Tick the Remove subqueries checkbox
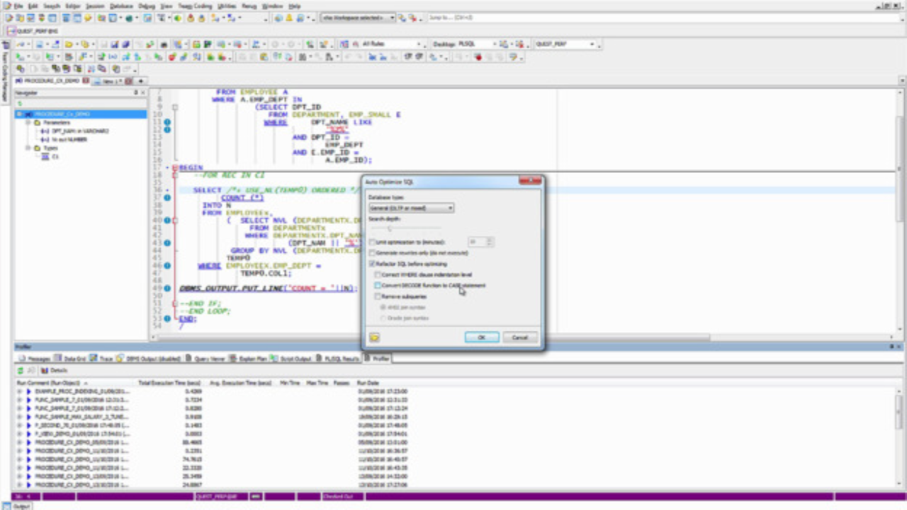The width and height of the screenshot is (907, 510). point(378,296)
